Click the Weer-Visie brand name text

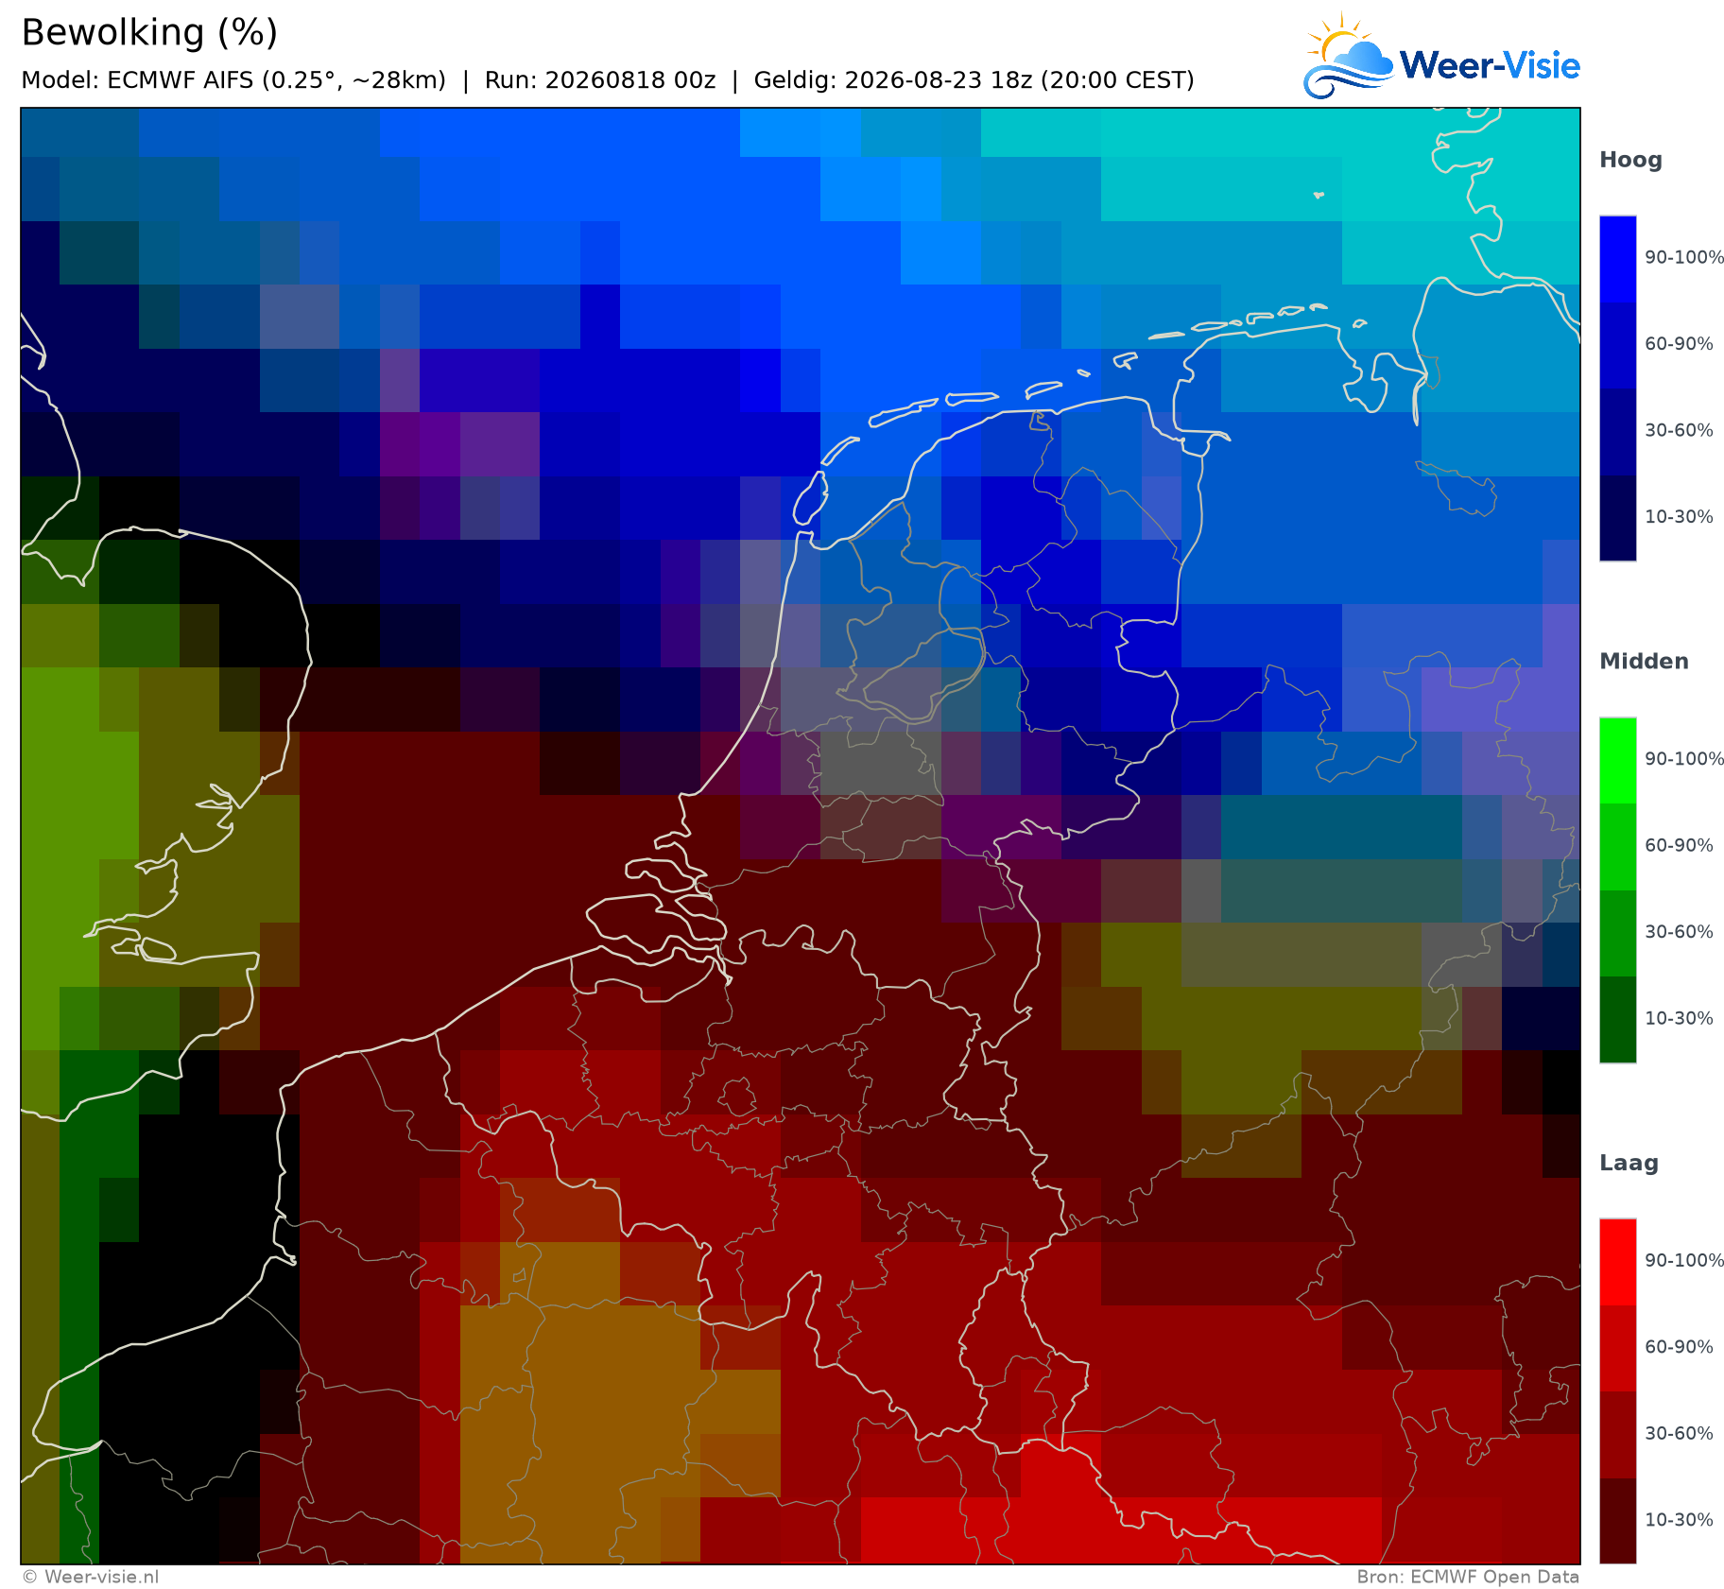(x=1490, y=65)
